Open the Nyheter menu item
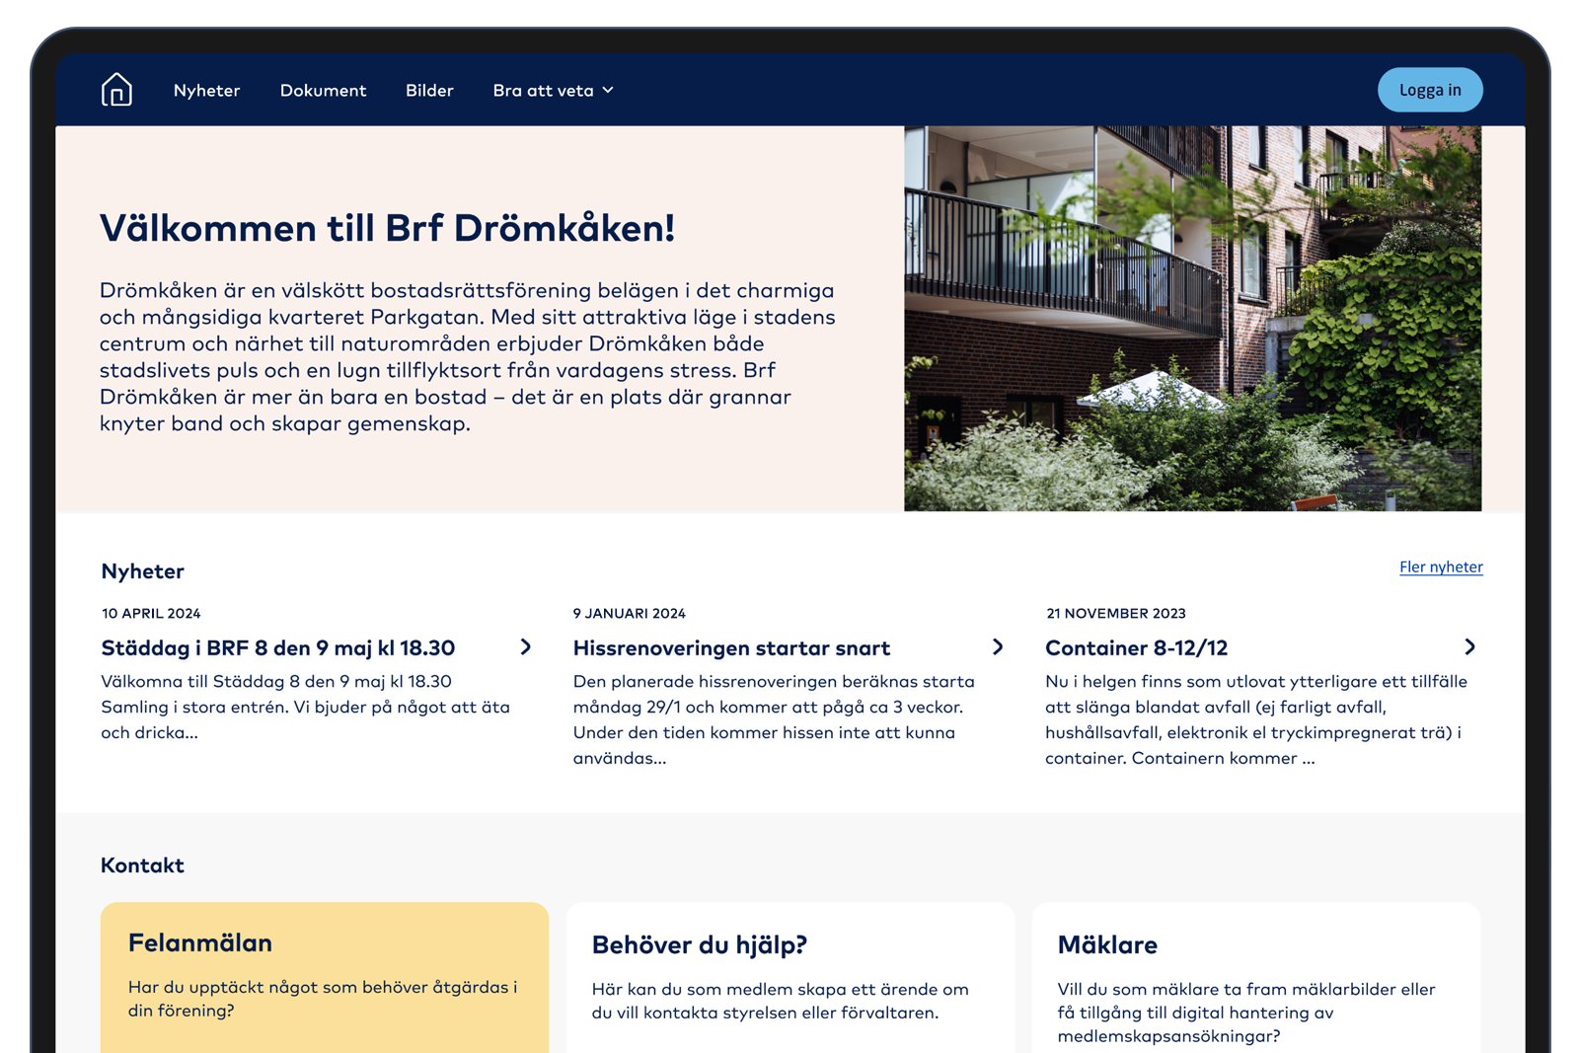1579x1053 pixels. click(206, 90)
